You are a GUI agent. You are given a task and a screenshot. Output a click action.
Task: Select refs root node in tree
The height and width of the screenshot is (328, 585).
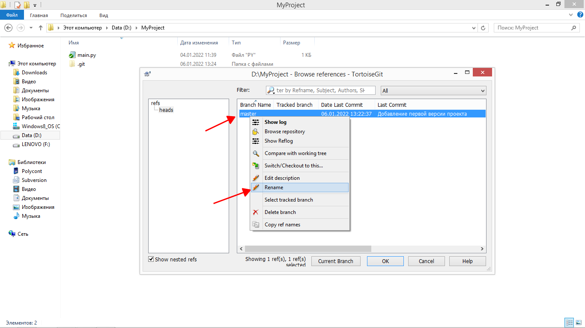[155, 103]
